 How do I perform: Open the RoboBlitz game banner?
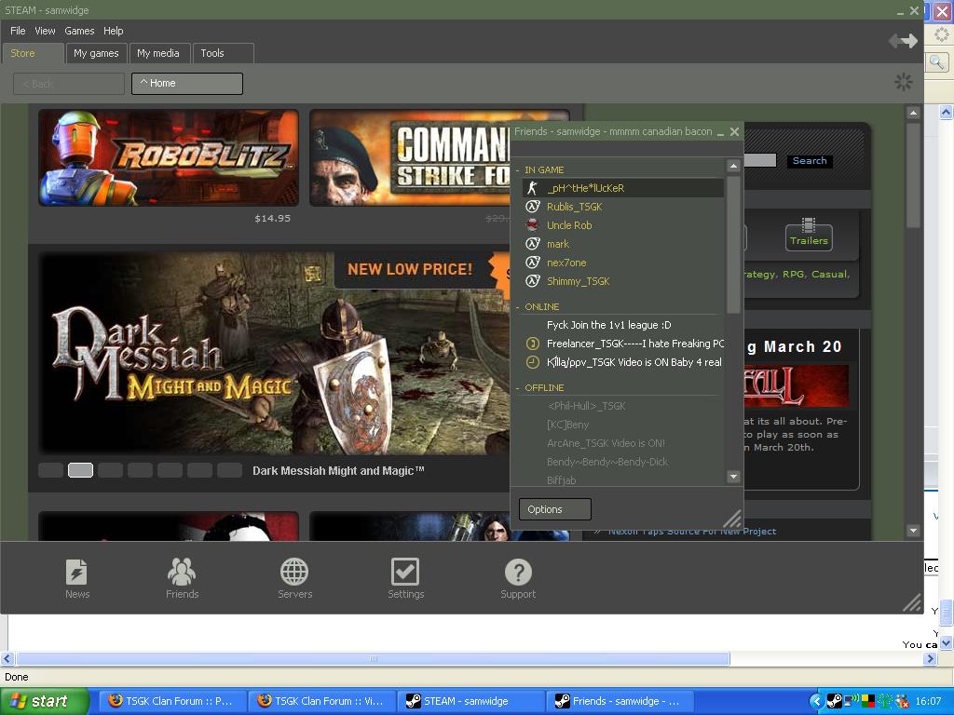(168, 157)
